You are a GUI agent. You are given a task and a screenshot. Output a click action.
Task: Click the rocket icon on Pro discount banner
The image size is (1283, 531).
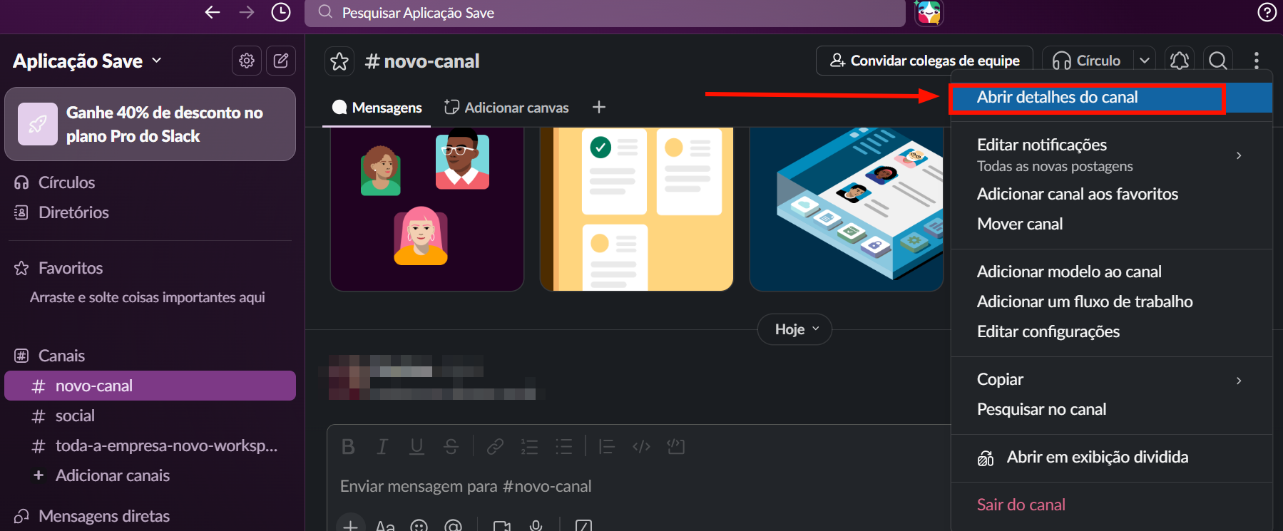(x=38, y=124)
